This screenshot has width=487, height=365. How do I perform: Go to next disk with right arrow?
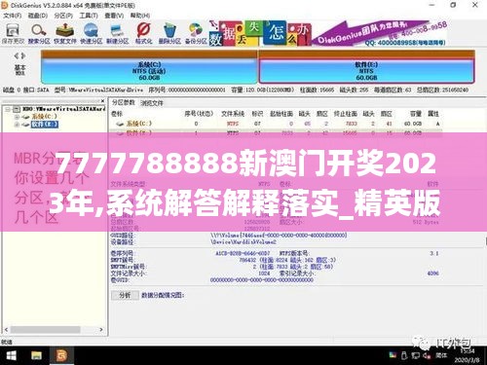[23, 55]
